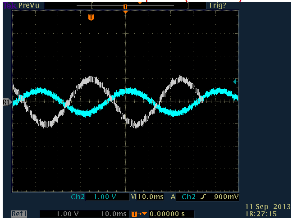Click the cyan trigger level arrow
The height and width of the screenshot is (219, 293).
point(235,82)
